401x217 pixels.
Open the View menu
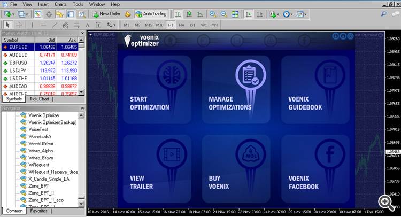click(x=27, y=4)
